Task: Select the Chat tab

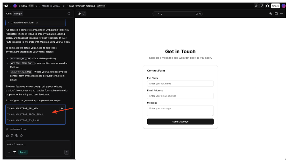Action: coord(9,14)
